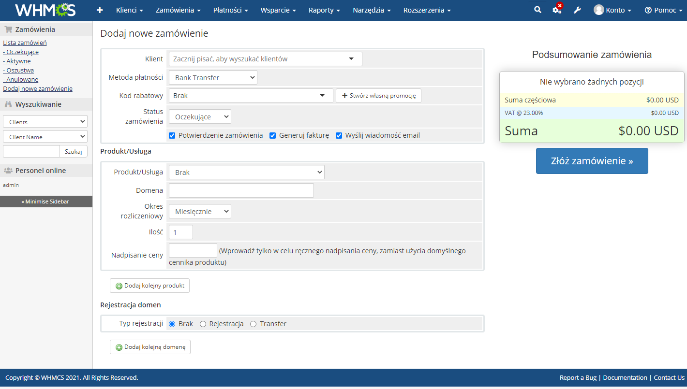The width and height of the screenshot is (687, 389).
Task: Open the plus quick-add menu
Action: (x=100, y=10)
